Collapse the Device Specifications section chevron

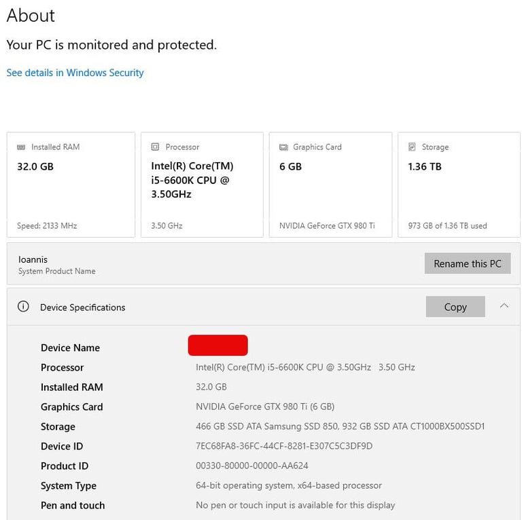point(504,306)
